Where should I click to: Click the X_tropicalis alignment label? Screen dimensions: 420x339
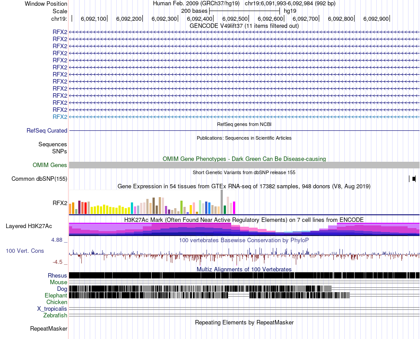pyautogui.click(x=52, y=309)
